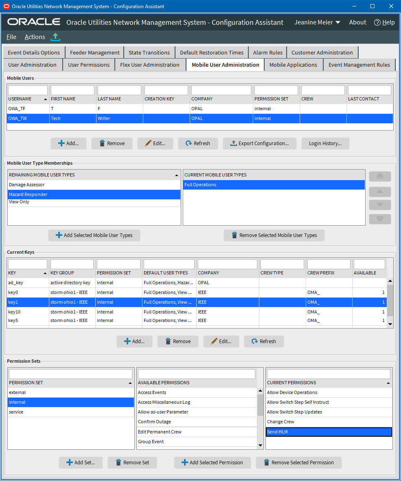Click Export Configuration button

tap(259, 143)
